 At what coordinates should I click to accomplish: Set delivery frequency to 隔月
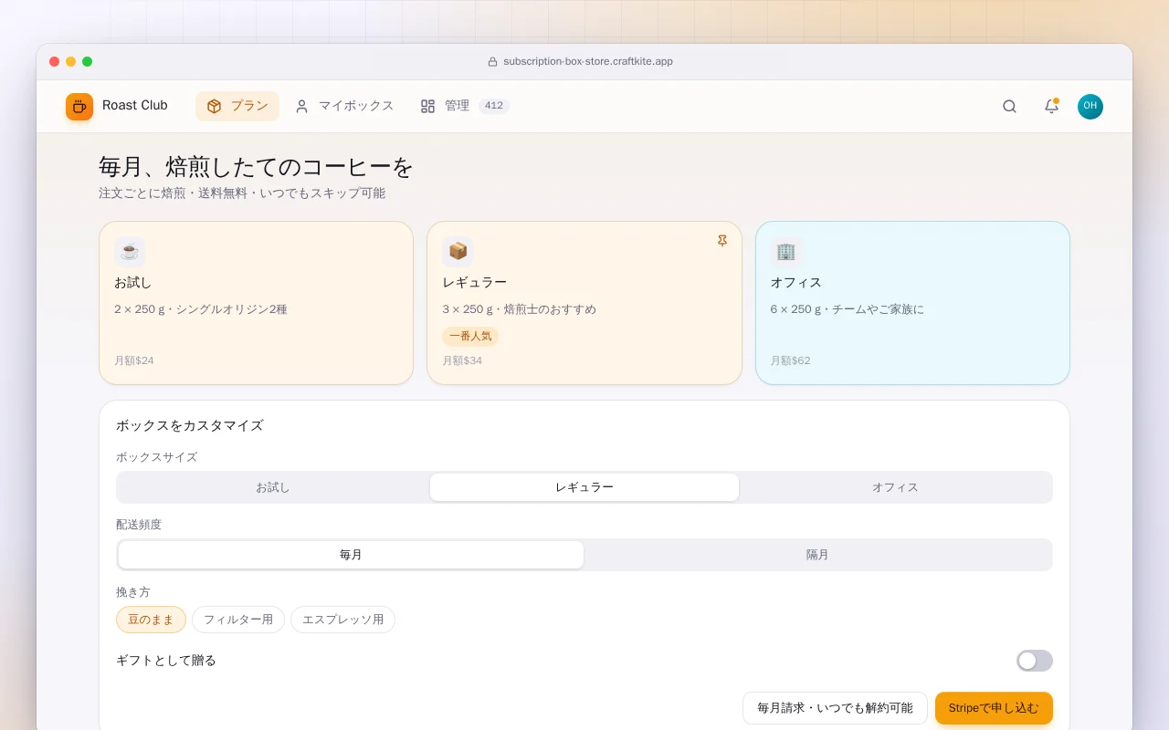(x=817, y=555)
